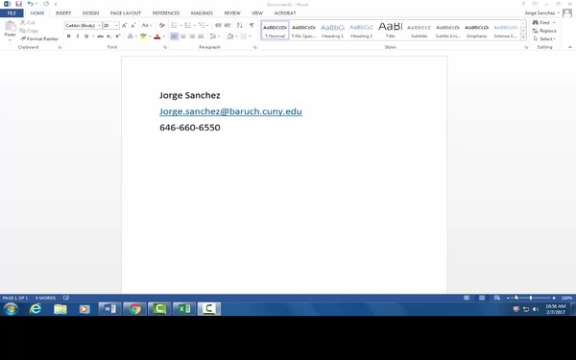Screen dimensions: 576x360
Task: Click the Save icon in Quick Access Toolbar
Action: pos(19,4)
